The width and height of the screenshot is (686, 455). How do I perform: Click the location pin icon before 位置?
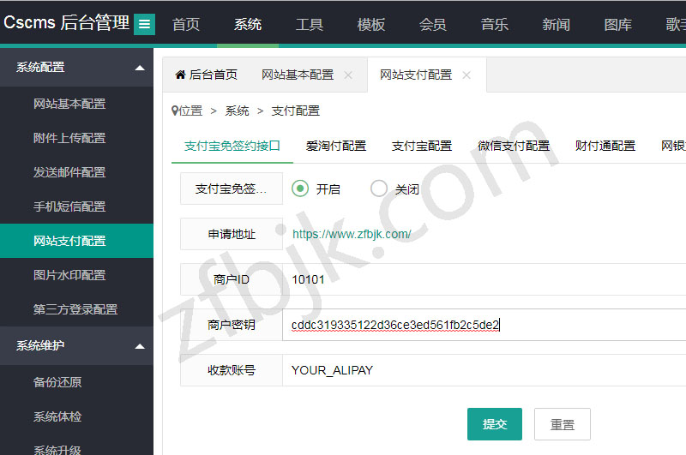175,111
